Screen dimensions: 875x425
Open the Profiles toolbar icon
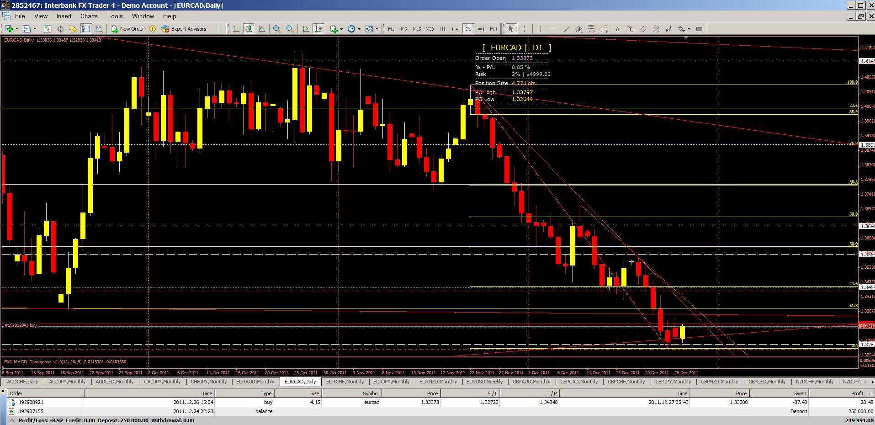coord(27,29)
